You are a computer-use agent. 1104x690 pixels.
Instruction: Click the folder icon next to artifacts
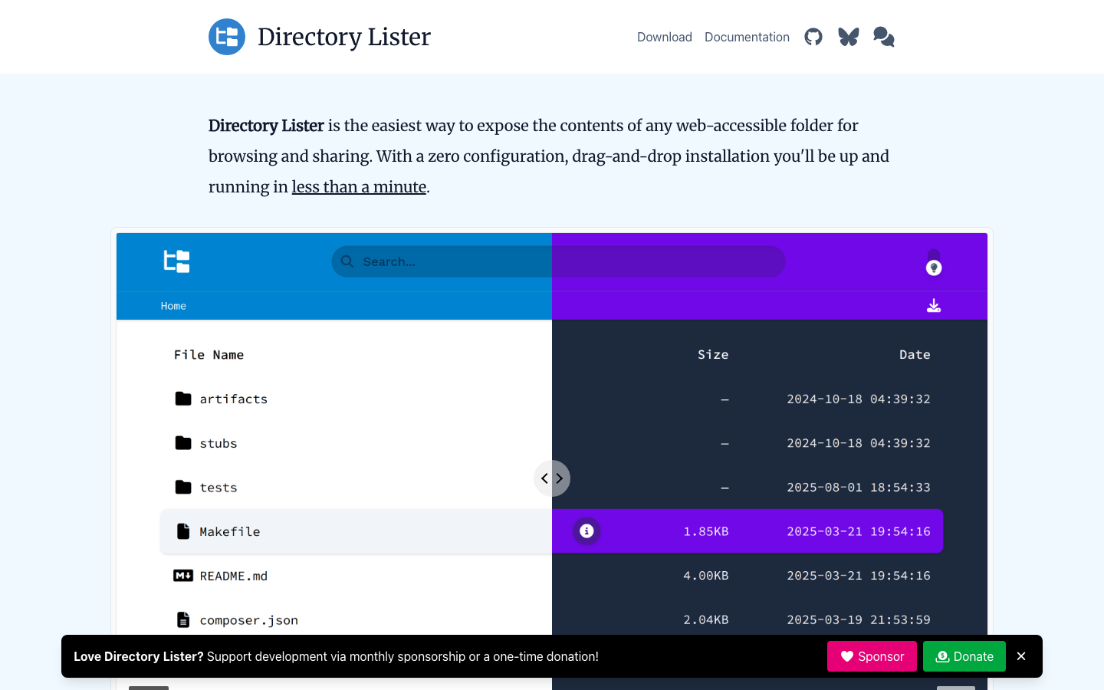pyautogui.click(x=182, y=398)
